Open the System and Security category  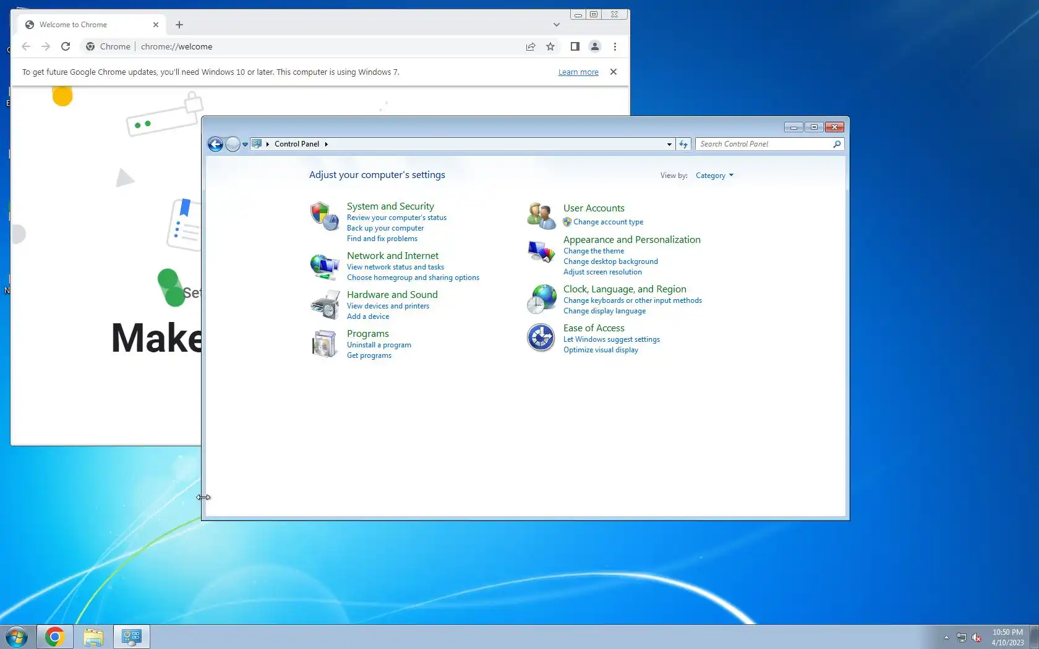390,206
